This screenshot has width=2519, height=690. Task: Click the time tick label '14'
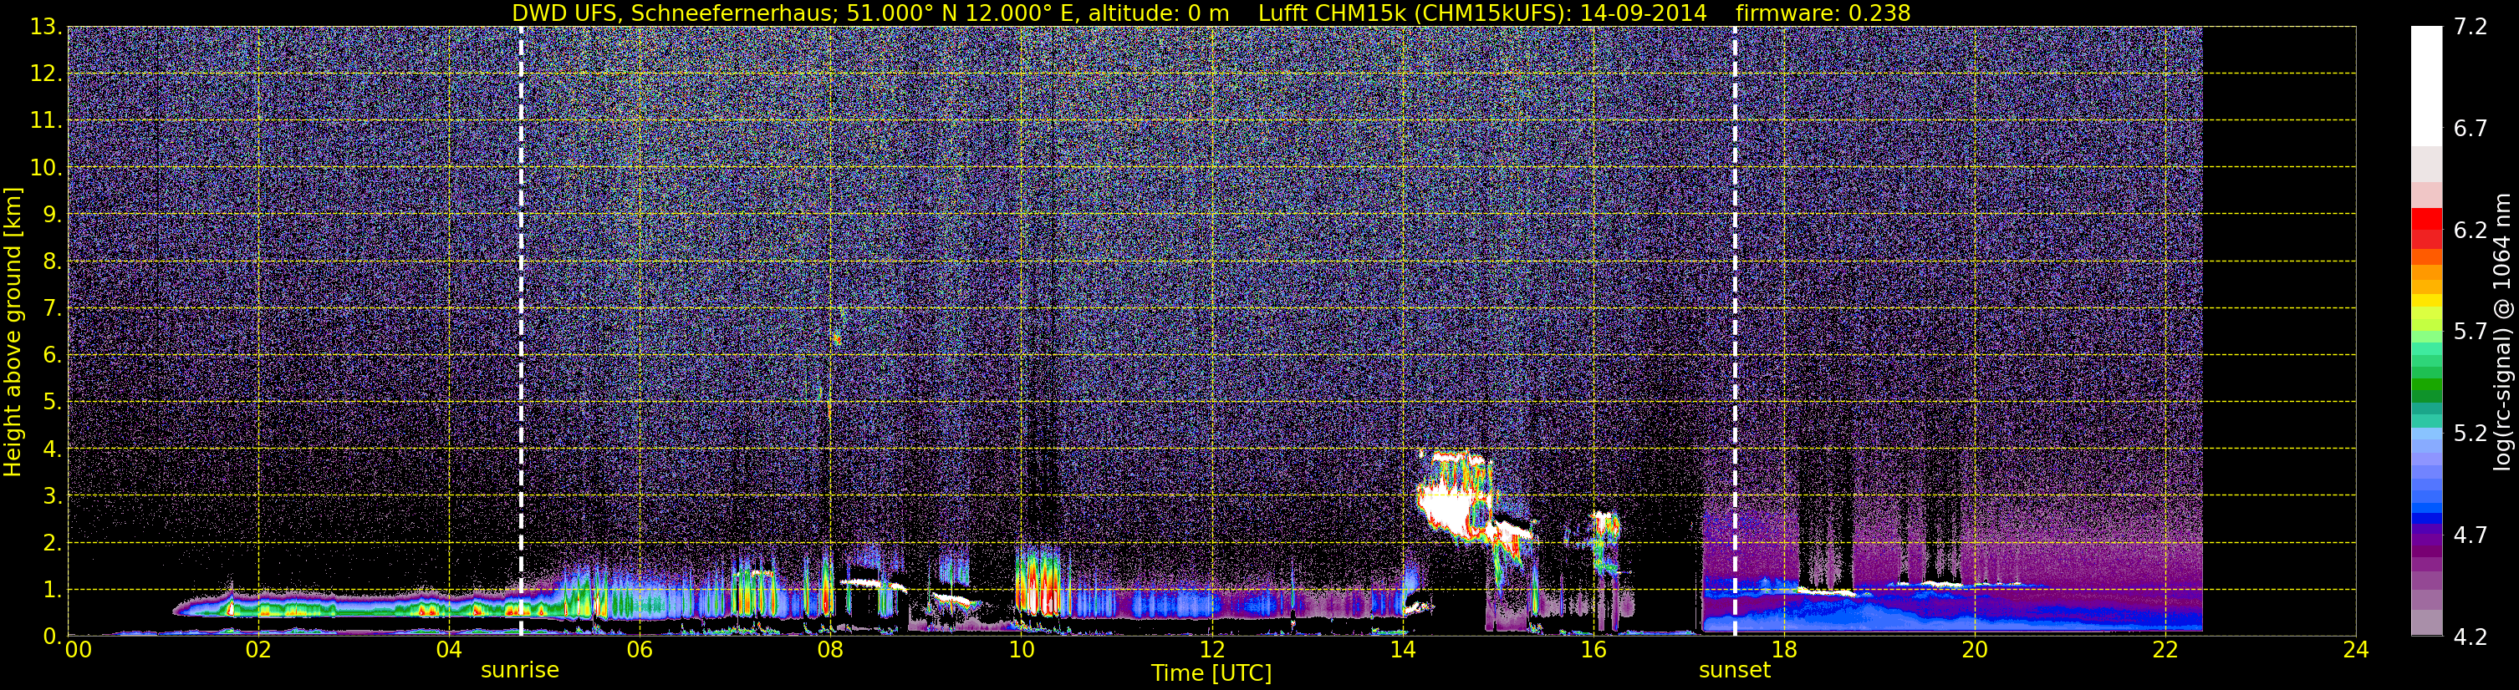pyautogui.click(x=1402, y=651)
